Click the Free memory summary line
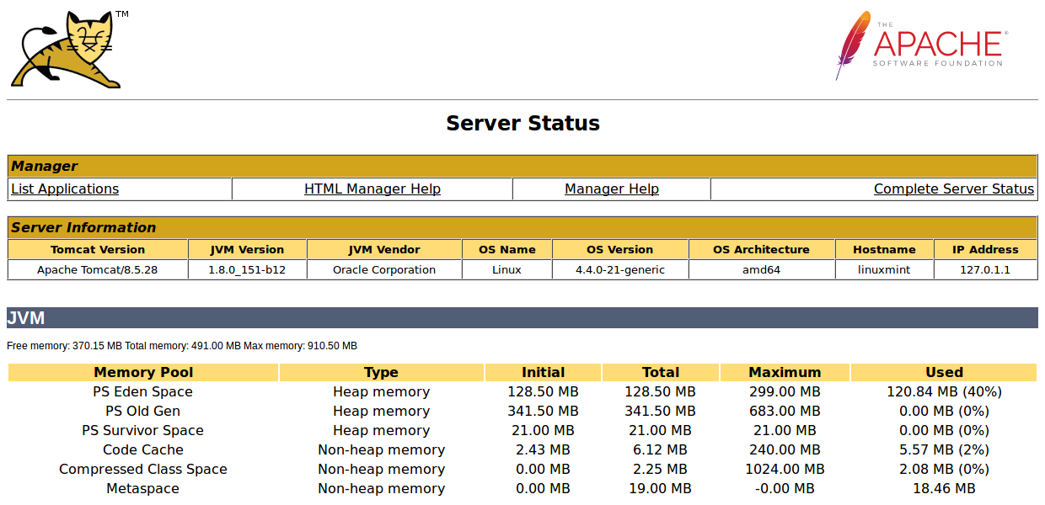 tap(182, 346)
